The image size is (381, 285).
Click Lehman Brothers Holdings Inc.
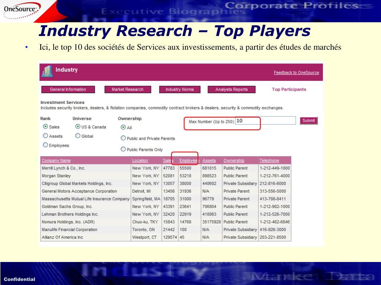(x=70, y=214)
